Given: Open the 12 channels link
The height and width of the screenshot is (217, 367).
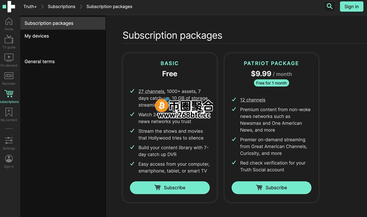Looking at the screenshot, I should pos(252,100).
